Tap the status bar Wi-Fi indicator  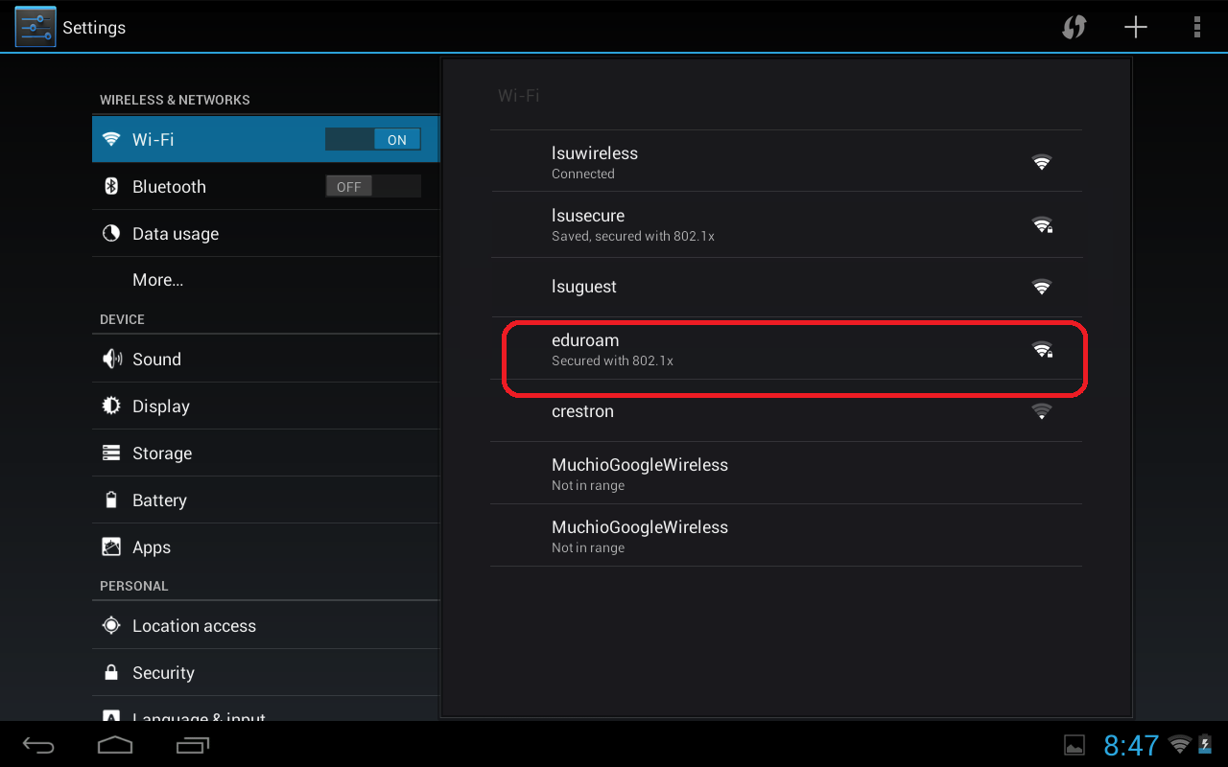(1180, 744)
